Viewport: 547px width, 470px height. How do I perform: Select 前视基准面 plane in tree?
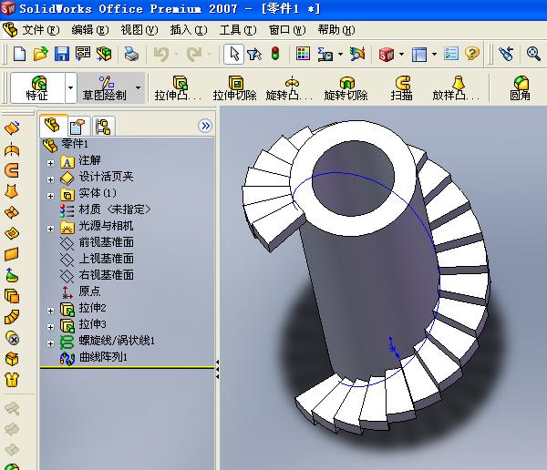pyautogui.click(x=97, y=242)
